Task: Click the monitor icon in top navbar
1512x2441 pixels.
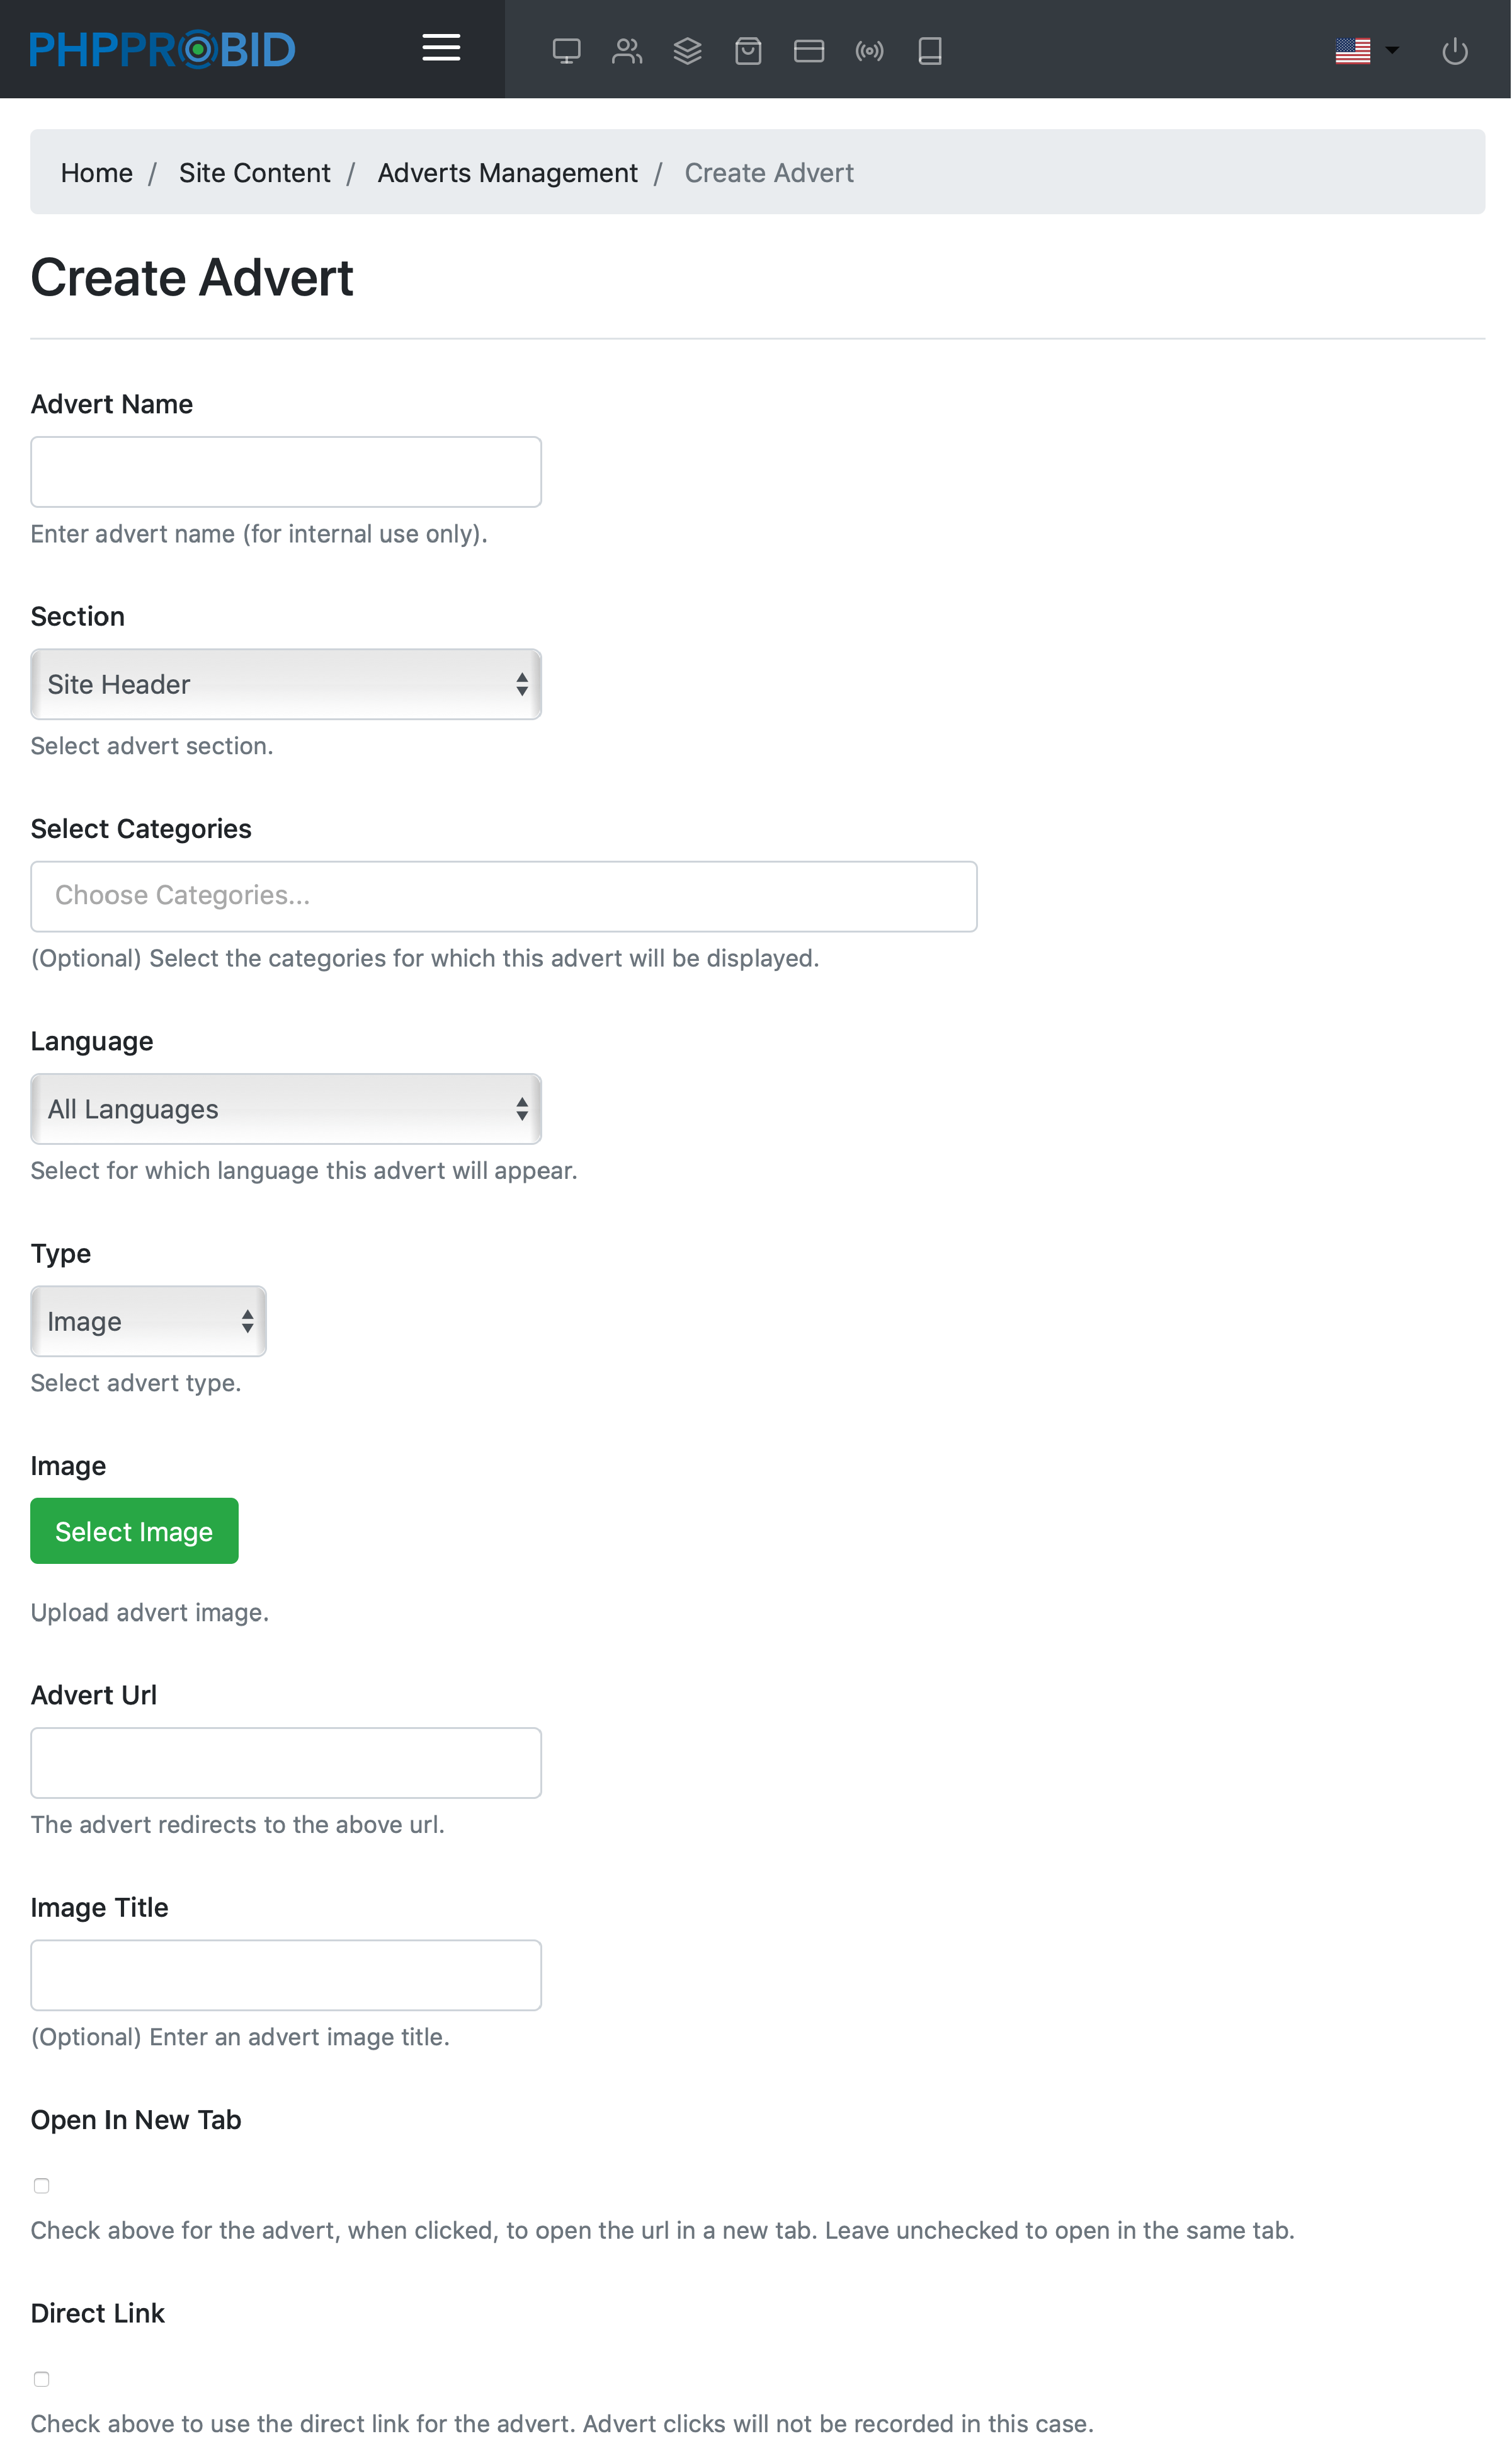Action: [x=566, y=50]
